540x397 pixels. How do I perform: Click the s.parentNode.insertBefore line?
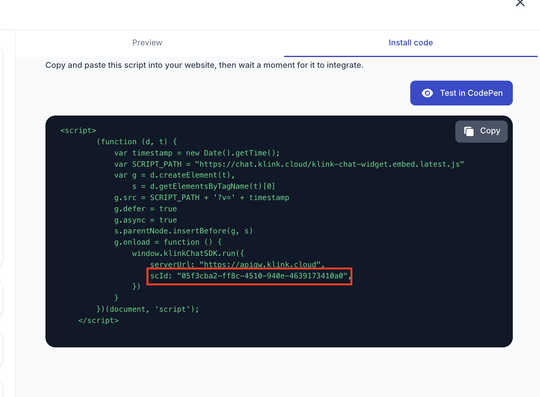click(183, 231)
